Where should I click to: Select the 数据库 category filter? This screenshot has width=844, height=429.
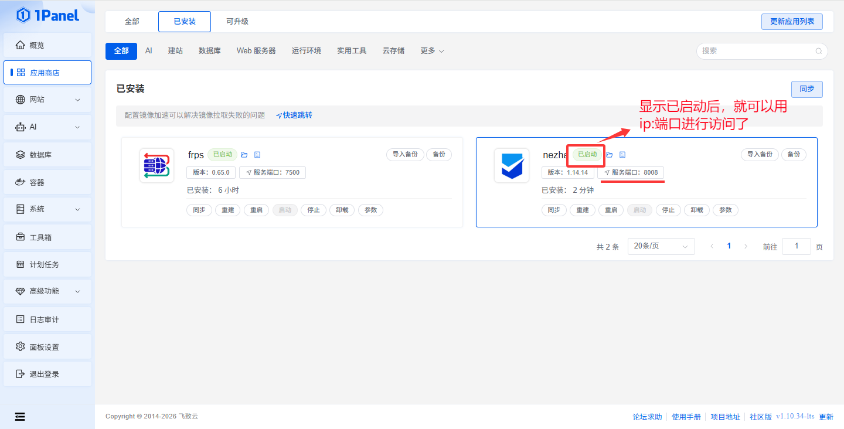pos(209,51)
